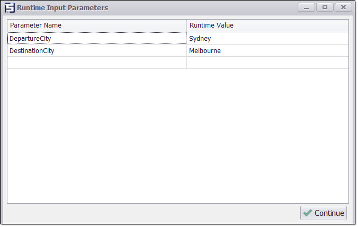Click the right edge of Runtime Value header

coord(348,25)
